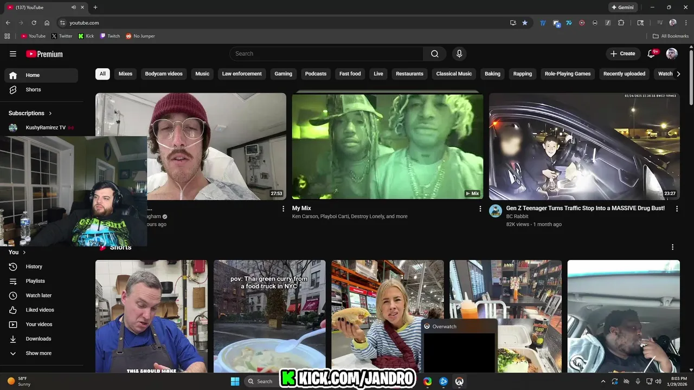Open the weather widget showing 58°F

[x=19, y=381]
